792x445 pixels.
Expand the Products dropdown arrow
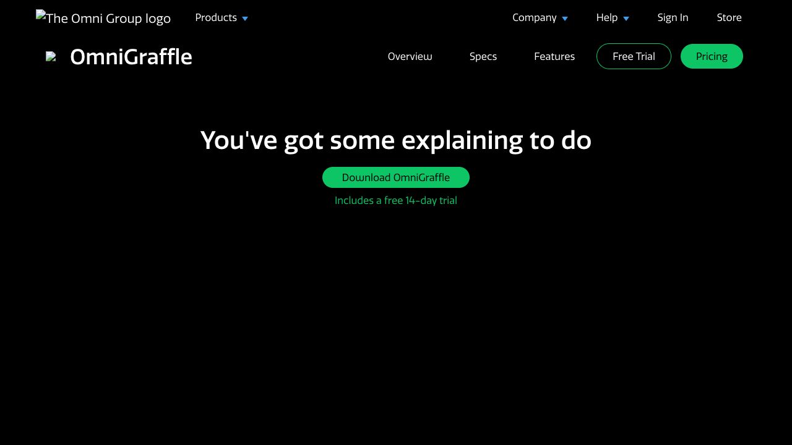click(x=245, y=19)
